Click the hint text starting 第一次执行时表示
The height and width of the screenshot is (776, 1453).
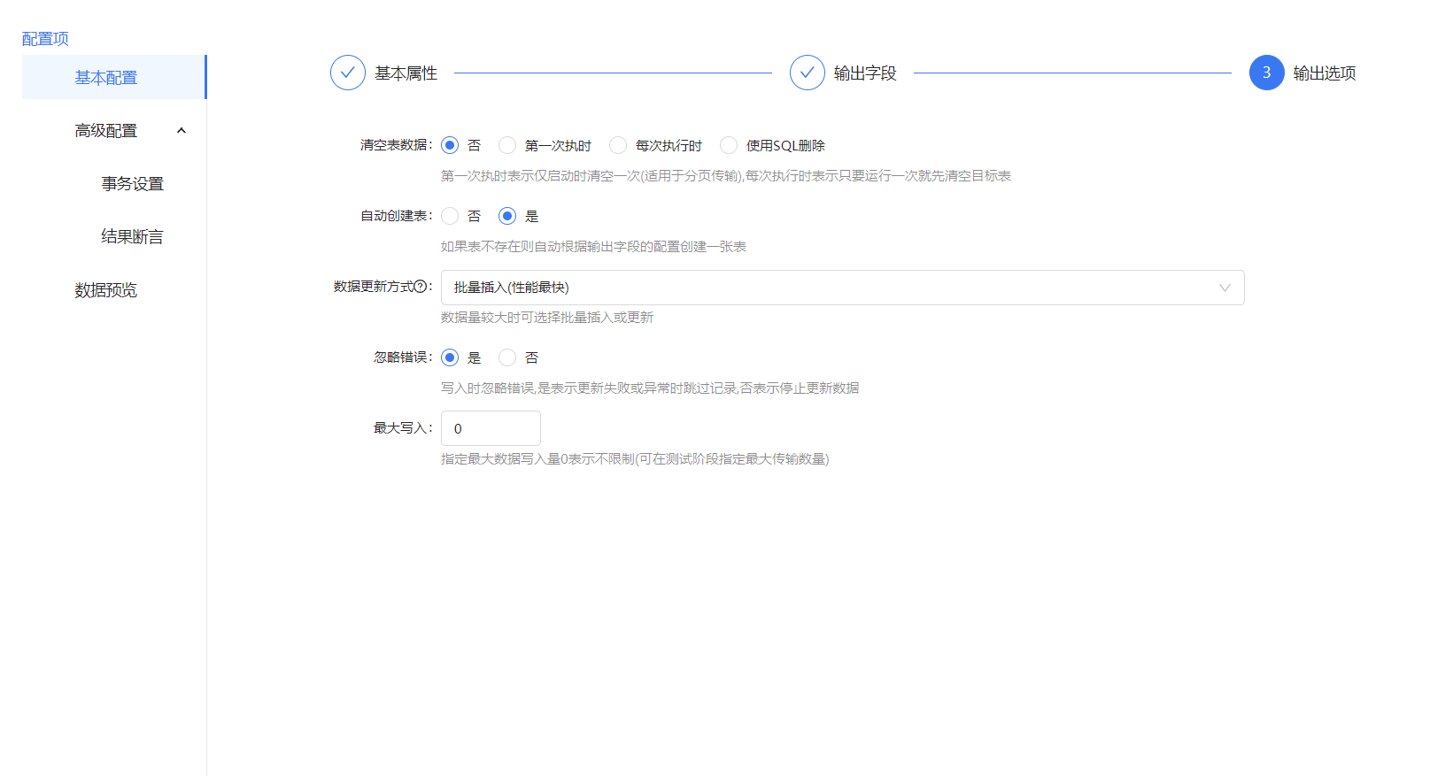726,176
